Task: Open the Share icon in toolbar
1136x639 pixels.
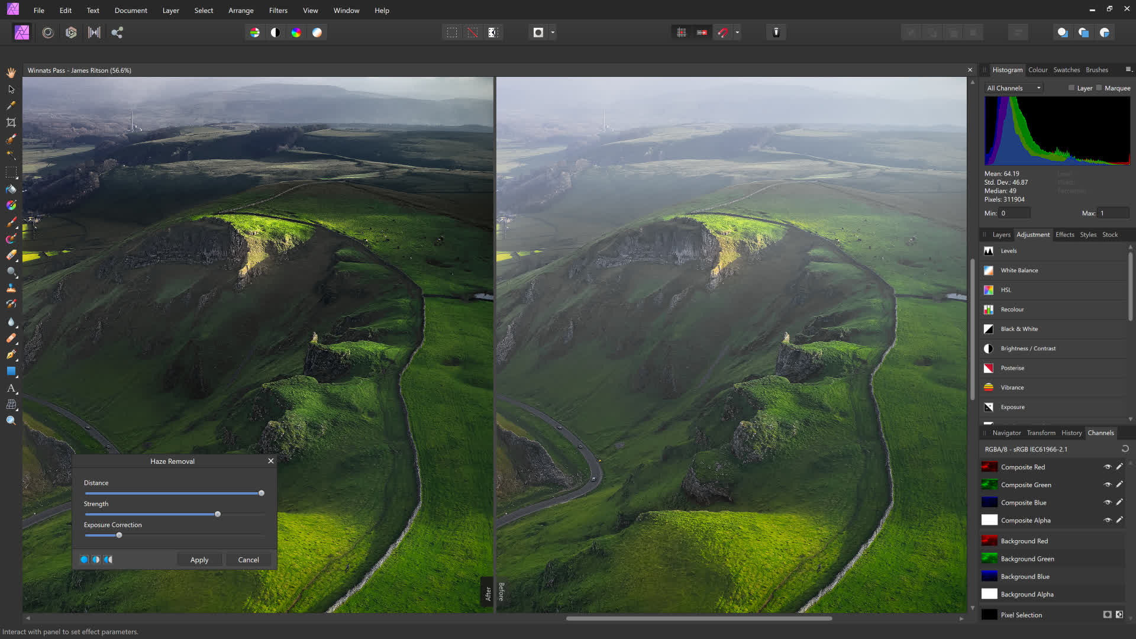Action: pyautogui.click(x=117, y=33)
